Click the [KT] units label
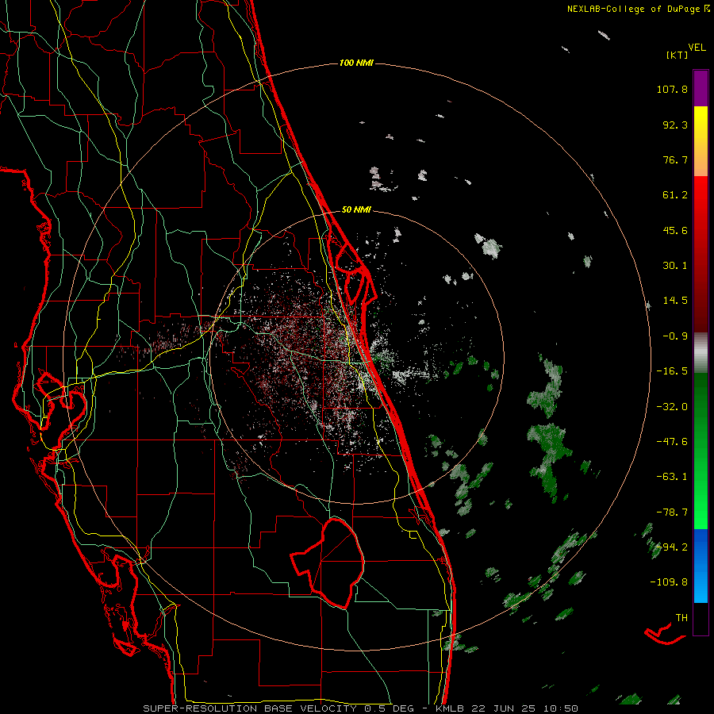Viewport: 714px width, 714px height. pyautogui.click(x=678, y=55)
